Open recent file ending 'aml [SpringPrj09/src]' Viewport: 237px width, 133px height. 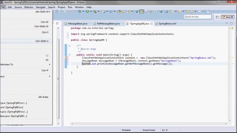[x=26, y=108]
